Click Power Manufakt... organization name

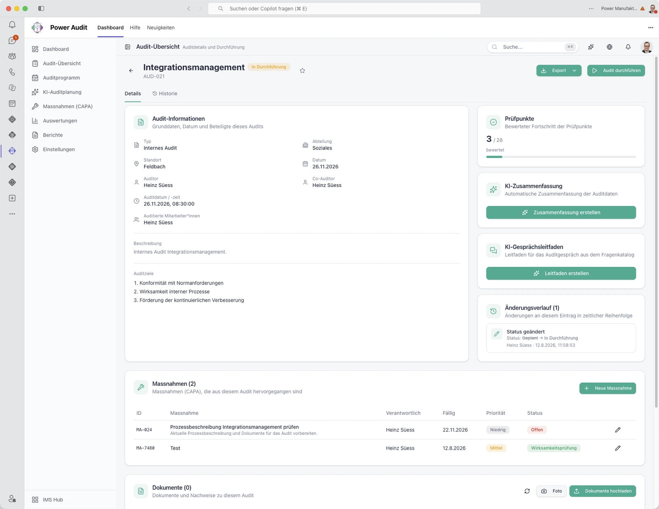[619, 8]
